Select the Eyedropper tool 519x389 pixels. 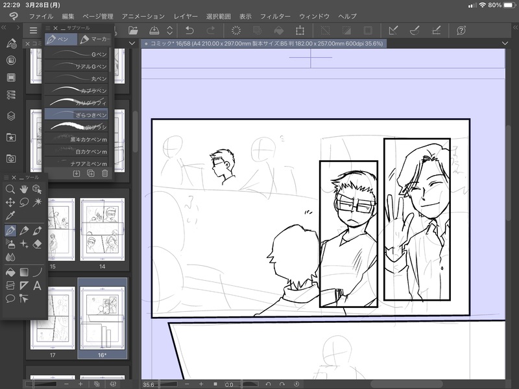[x=10, y=215]
